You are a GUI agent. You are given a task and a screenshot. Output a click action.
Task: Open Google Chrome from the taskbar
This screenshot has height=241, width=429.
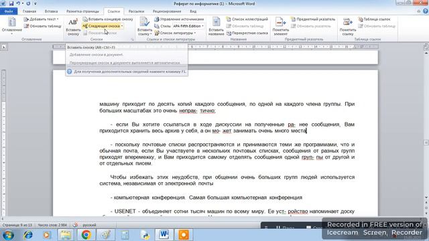click(86, 235)
